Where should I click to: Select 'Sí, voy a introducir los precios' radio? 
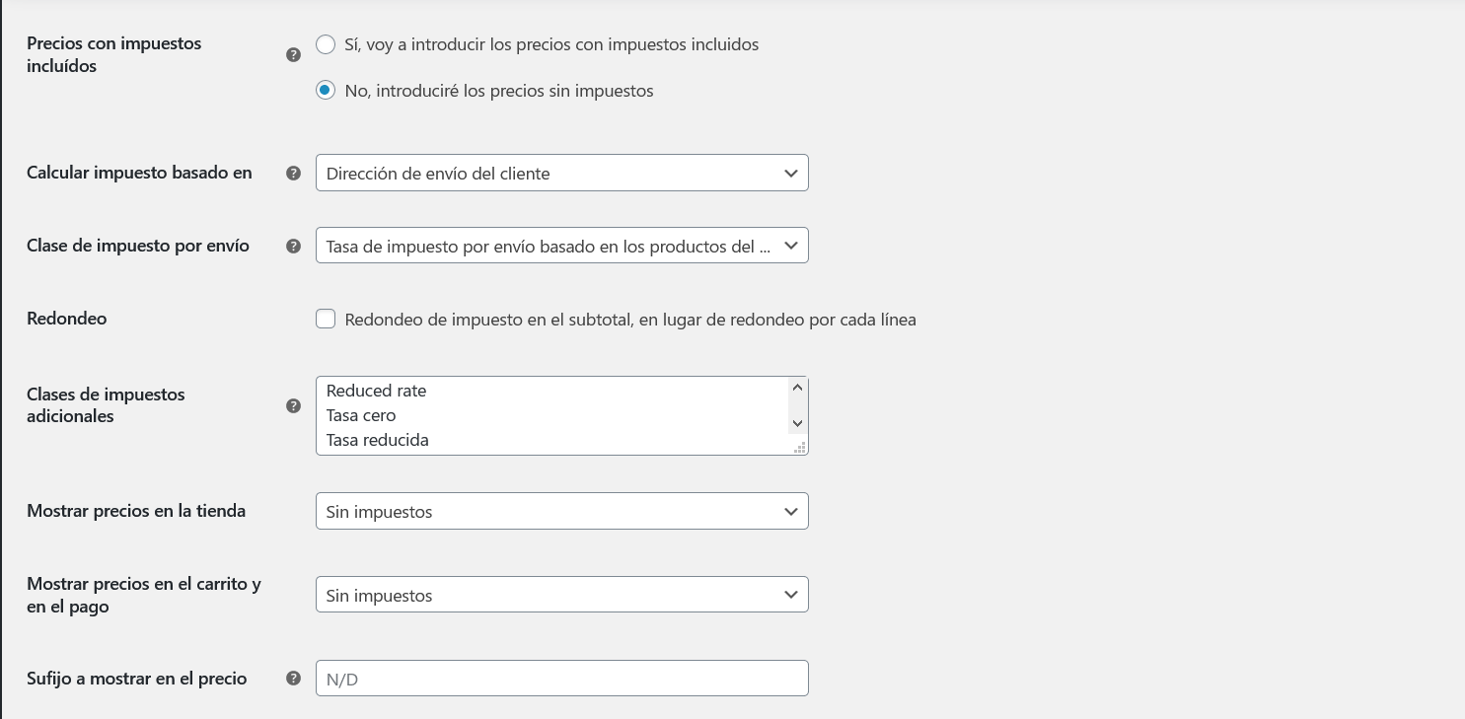point(326,44)
